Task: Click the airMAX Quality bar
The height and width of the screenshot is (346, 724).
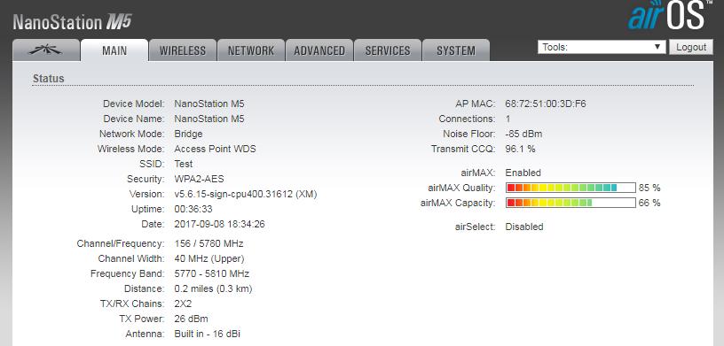Action: tap(571, 188)
